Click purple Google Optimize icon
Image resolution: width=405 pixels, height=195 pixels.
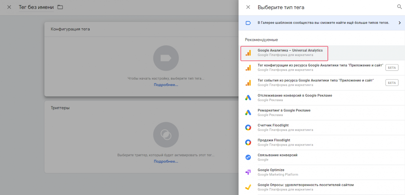(248, 172)
